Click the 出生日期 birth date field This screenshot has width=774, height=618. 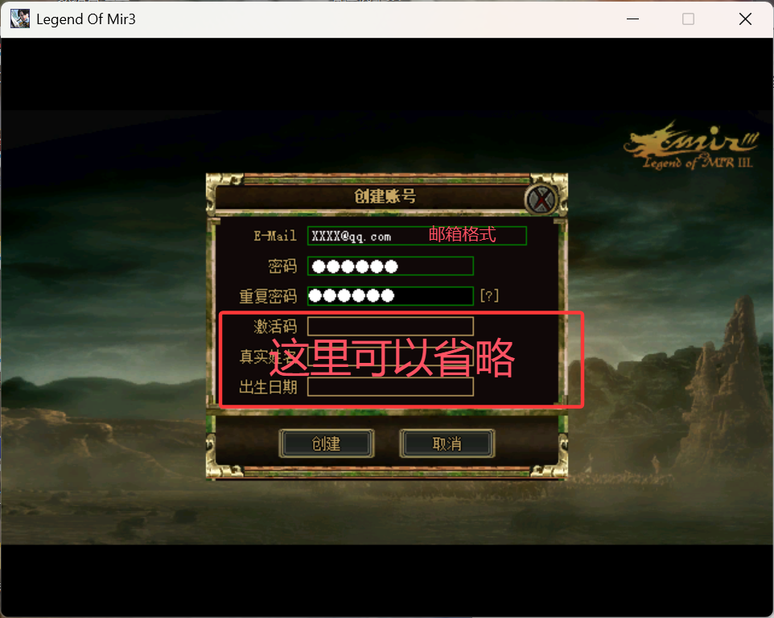pyautogui.click(x=390, y=387)
